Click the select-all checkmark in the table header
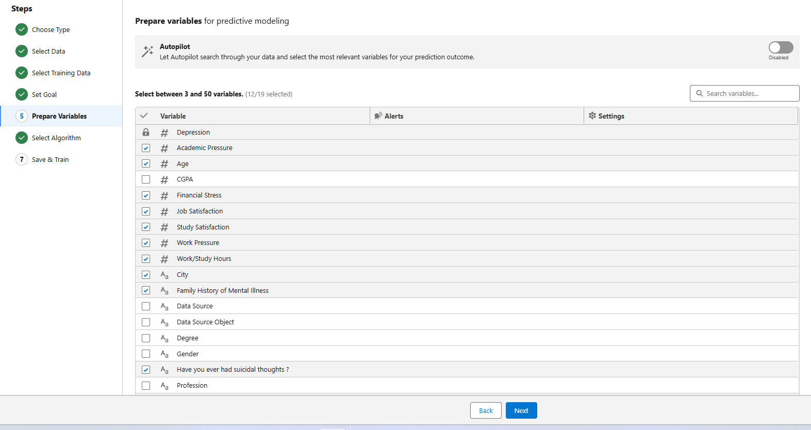Screen dimensions: 811x430 (x=144, y=116)
